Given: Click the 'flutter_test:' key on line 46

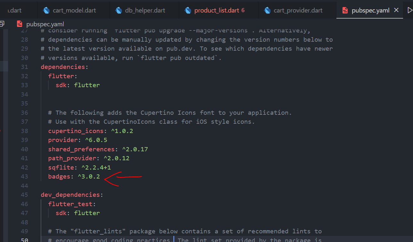Looking at the screenshot, I should (x=72, y=204).
